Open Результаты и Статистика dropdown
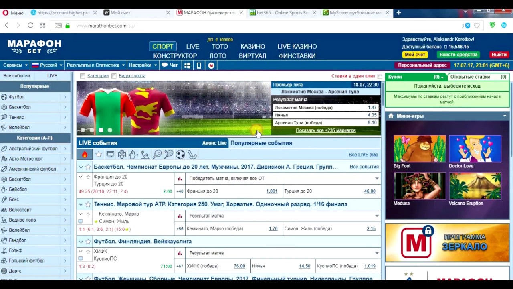The image size is (513, 289). pos(96,65)
